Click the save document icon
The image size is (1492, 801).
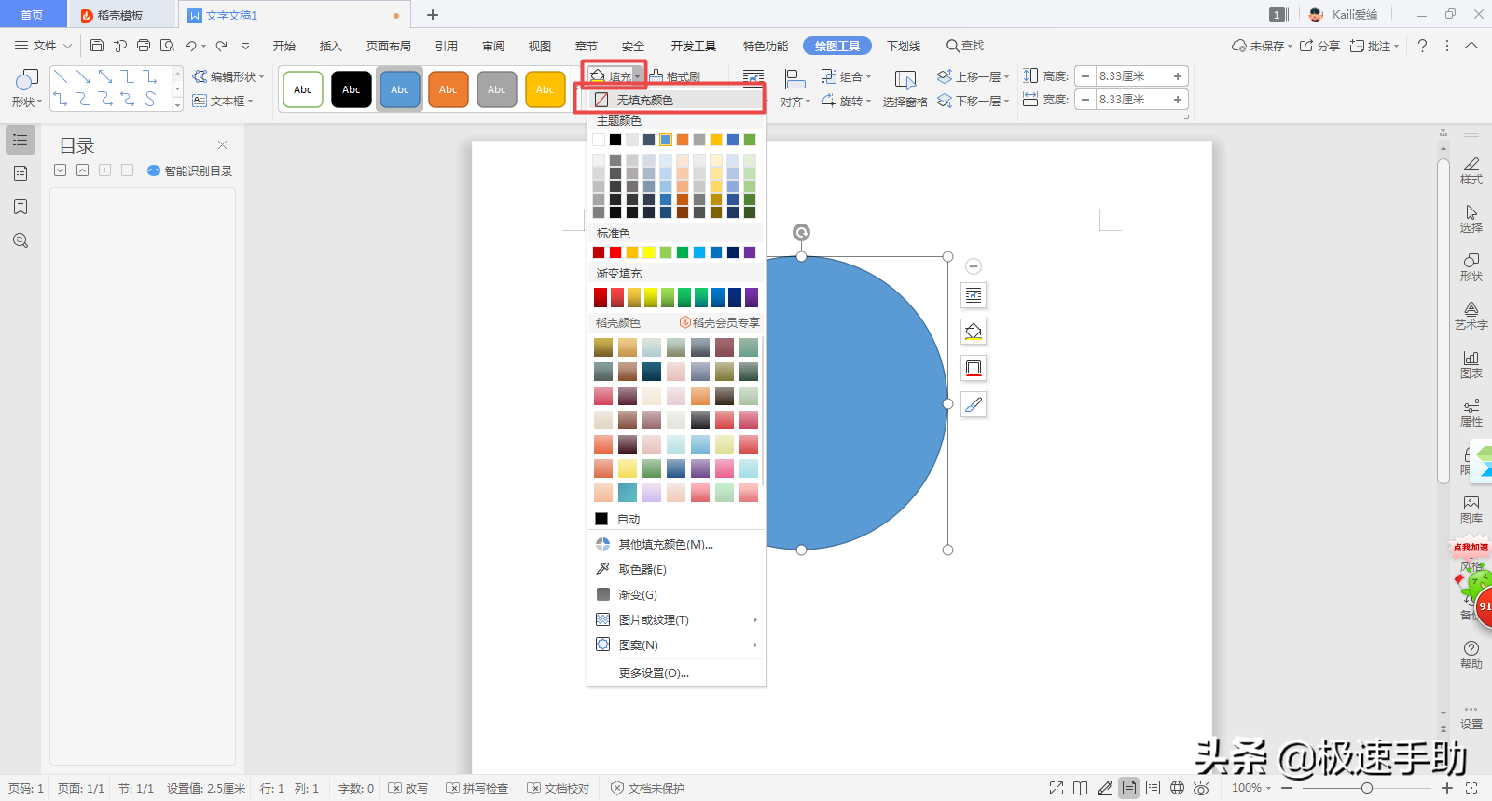pyautogui.click(x=97, y=46)
